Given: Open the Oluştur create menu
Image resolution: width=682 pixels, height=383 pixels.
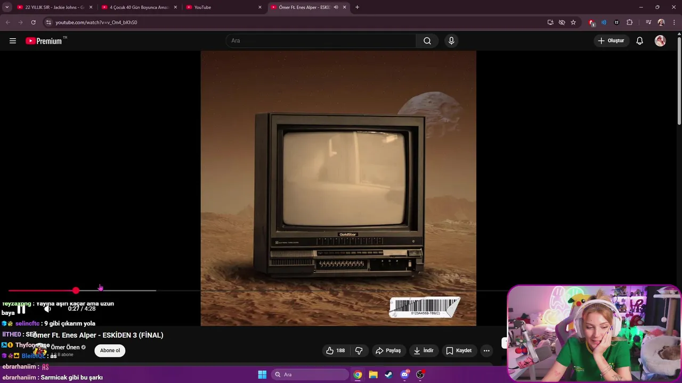Looking at the screenshot, I should point(611,41).
